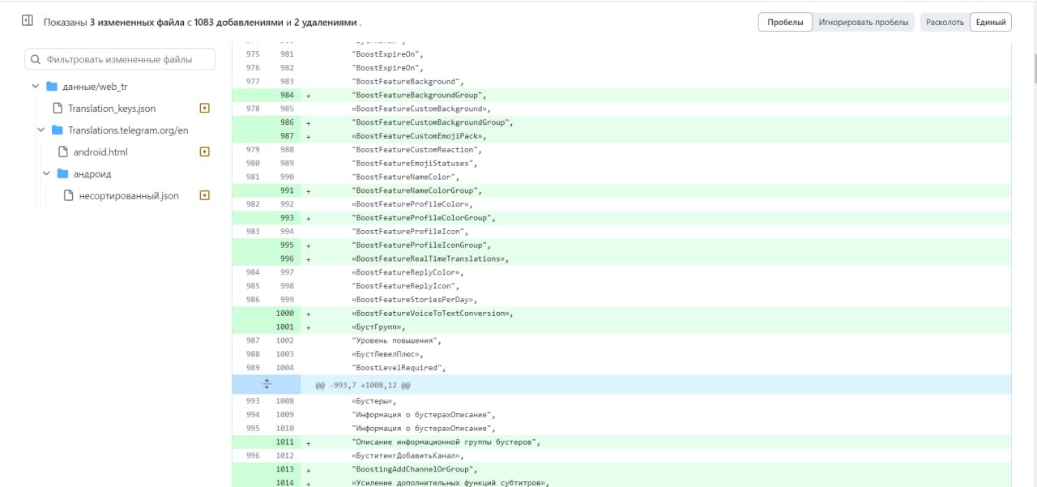Click the file icon of Translation_keys.json

pos(58,108)
